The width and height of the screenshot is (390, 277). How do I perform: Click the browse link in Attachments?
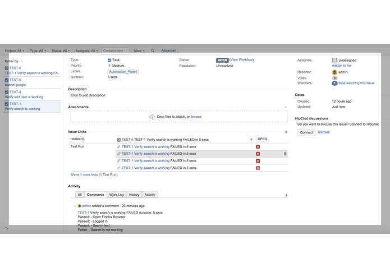196,117
